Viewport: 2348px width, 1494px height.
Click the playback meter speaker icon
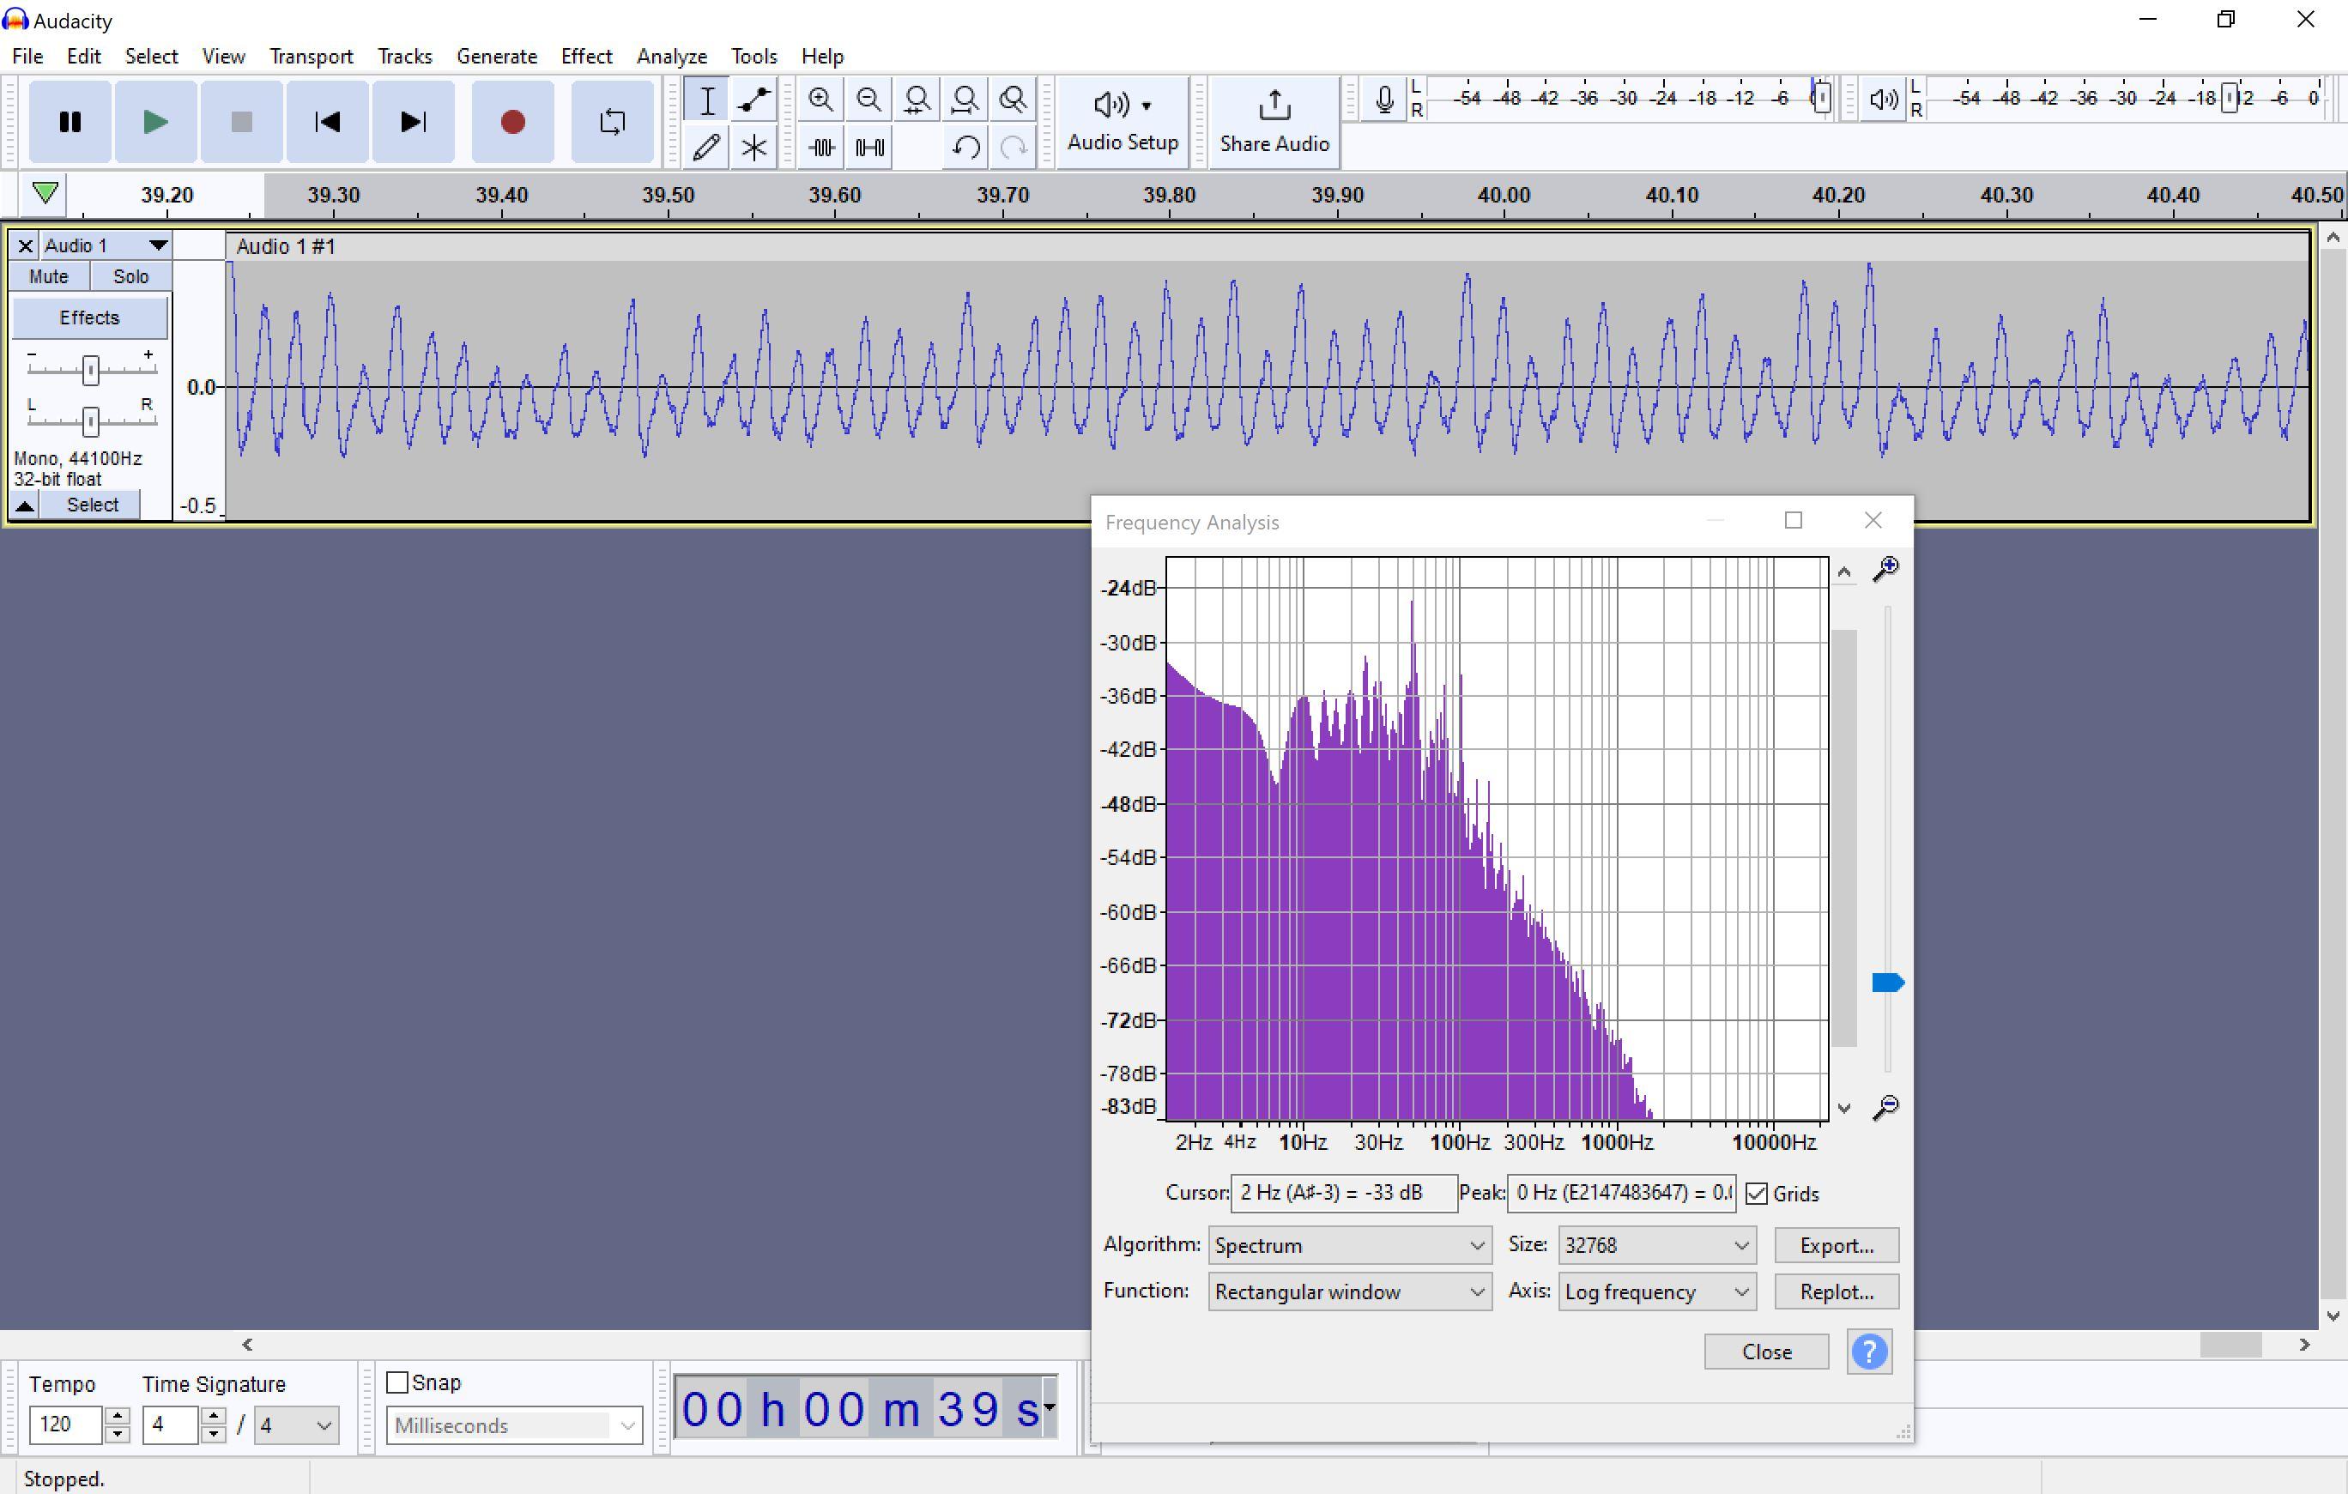click(x=1883, y=100)
